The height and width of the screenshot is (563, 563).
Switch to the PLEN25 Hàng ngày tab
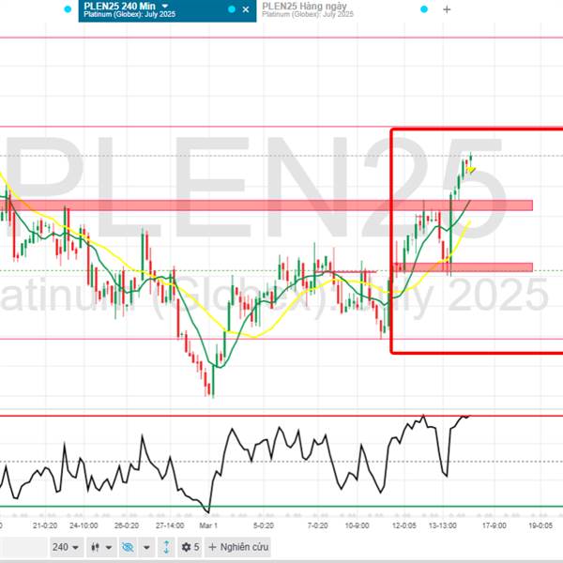coord(308,10)
